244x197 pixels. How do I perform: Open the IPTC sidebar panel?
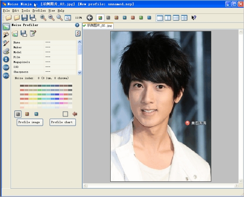(6, 76)
